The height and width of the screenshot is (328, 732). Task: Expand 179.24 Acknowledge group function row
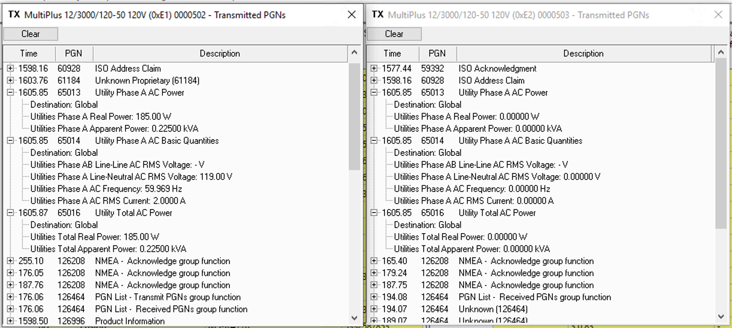click(x=374, y=273)
